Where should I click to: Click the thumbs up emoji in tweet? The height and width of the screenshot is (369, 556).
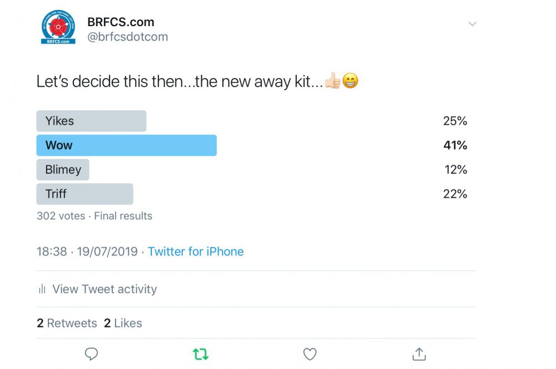[332, 82]
